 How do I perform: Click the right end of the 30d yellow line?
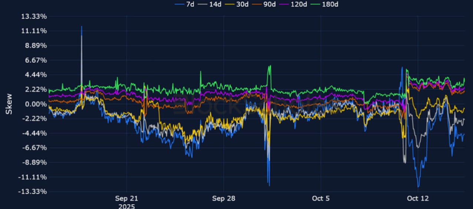coord(464,108)
